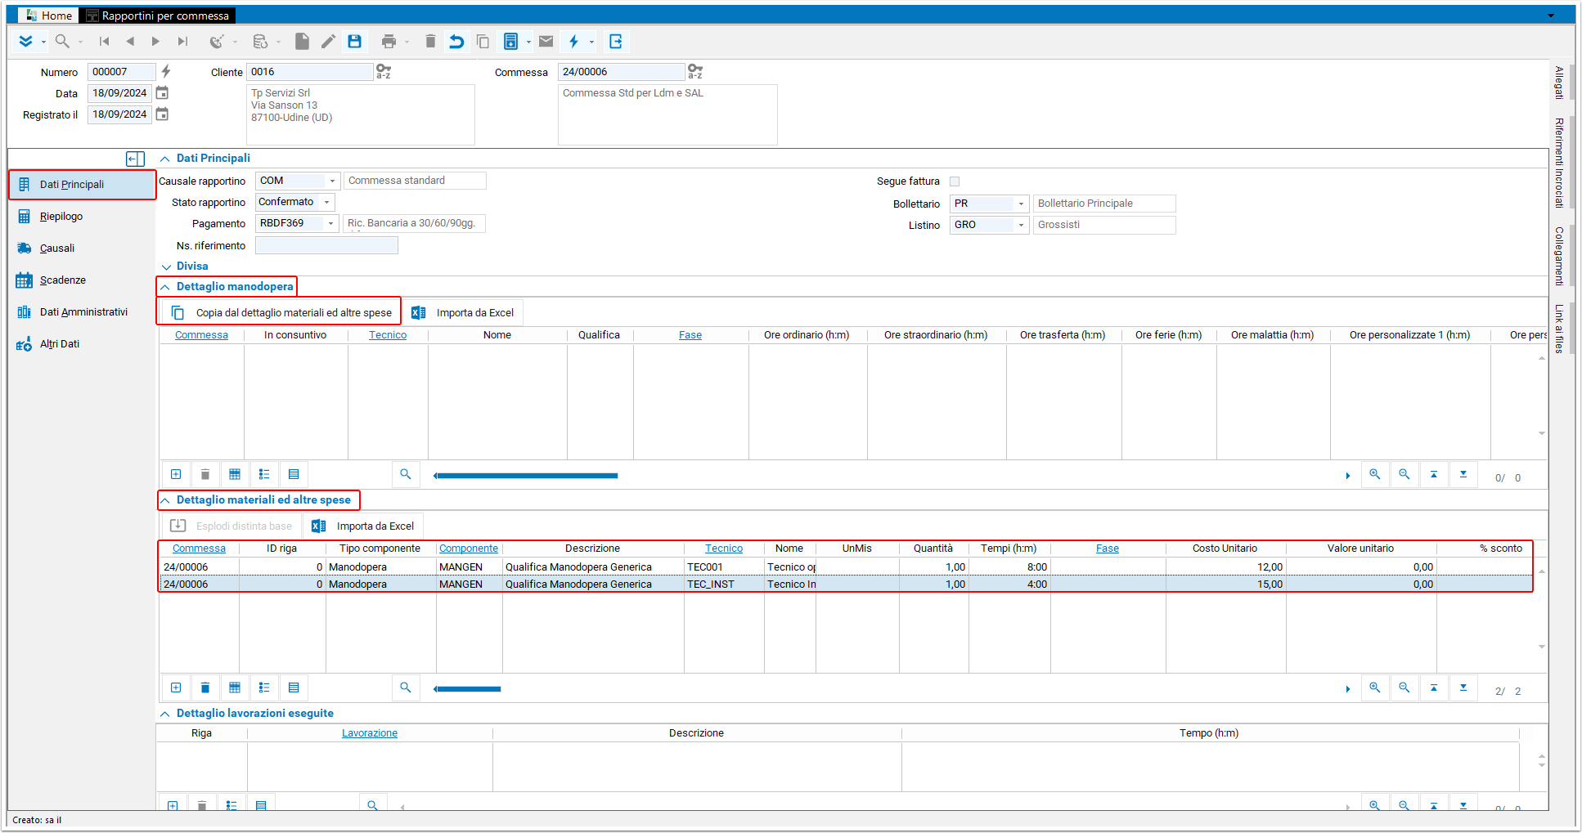Collapse Dettaglio manodopera section
This screenshot has width=1582, height=833.
[x=165, y=287]
